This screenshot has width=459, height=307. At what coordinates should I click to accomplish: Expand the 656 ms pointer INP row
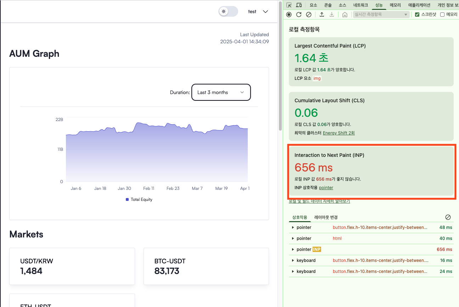(x=371, y=250)
